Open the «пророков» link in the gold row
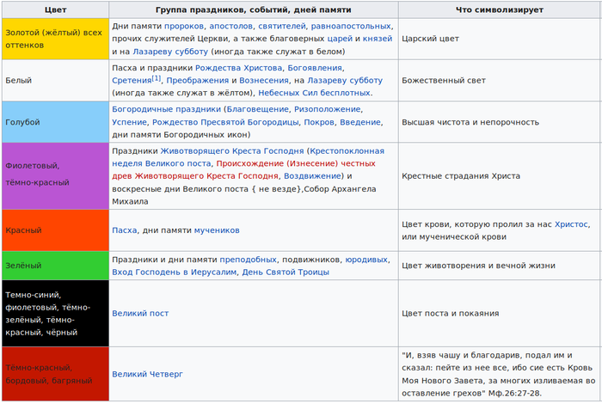 coord(184,27)
